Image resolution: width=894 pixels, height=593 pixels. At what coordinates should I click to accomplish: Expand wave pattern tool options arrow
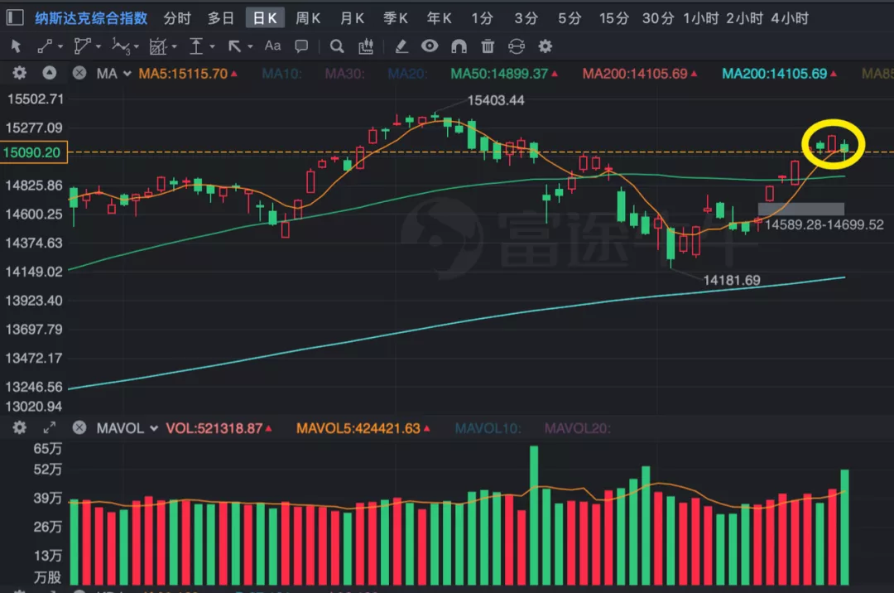[137, 46]
